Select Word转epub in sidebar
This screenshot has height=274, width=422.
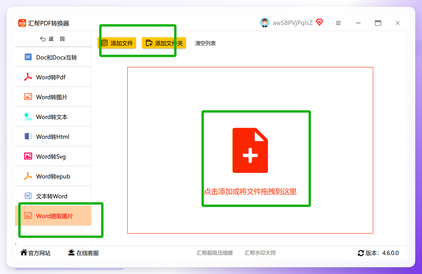(x=53, y=176)
